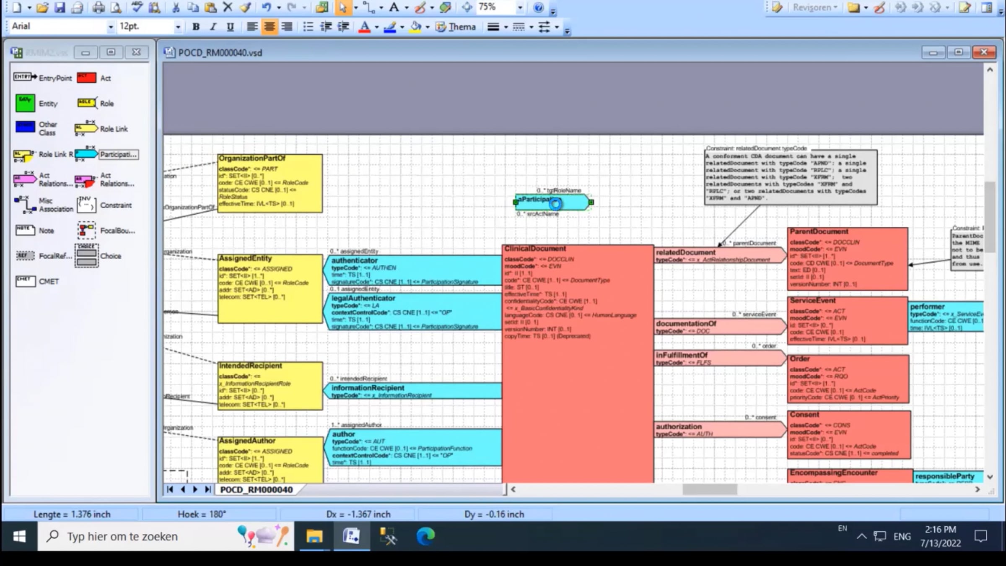Pick the Act shape from stencil

click(87, 78)
